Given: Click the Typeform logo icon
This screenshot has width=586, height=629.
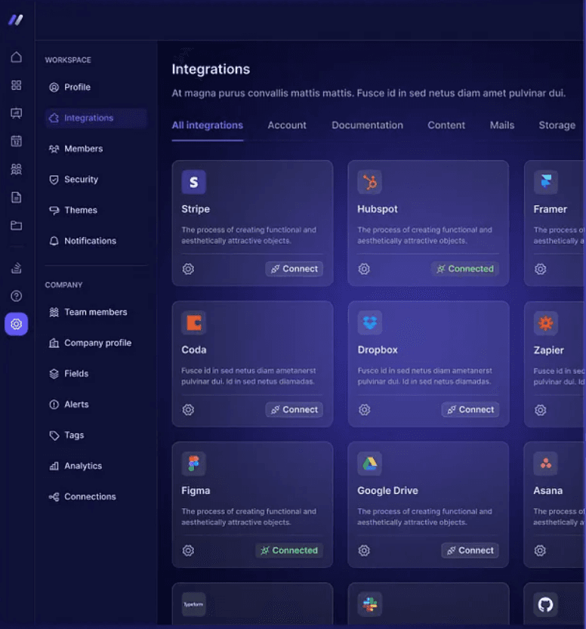Looking at the screenshot, I should click(194, 604).
